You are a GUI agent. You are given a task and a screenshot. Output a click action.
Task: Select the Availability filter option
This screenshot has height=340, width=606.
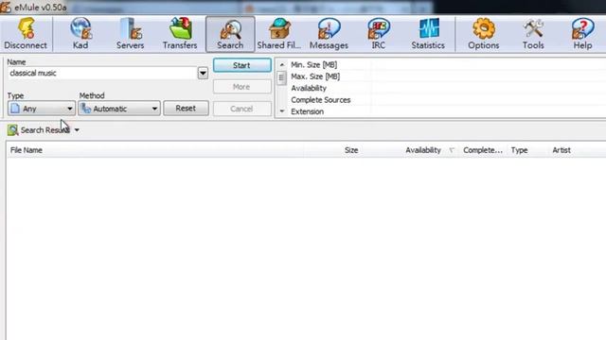309,88
